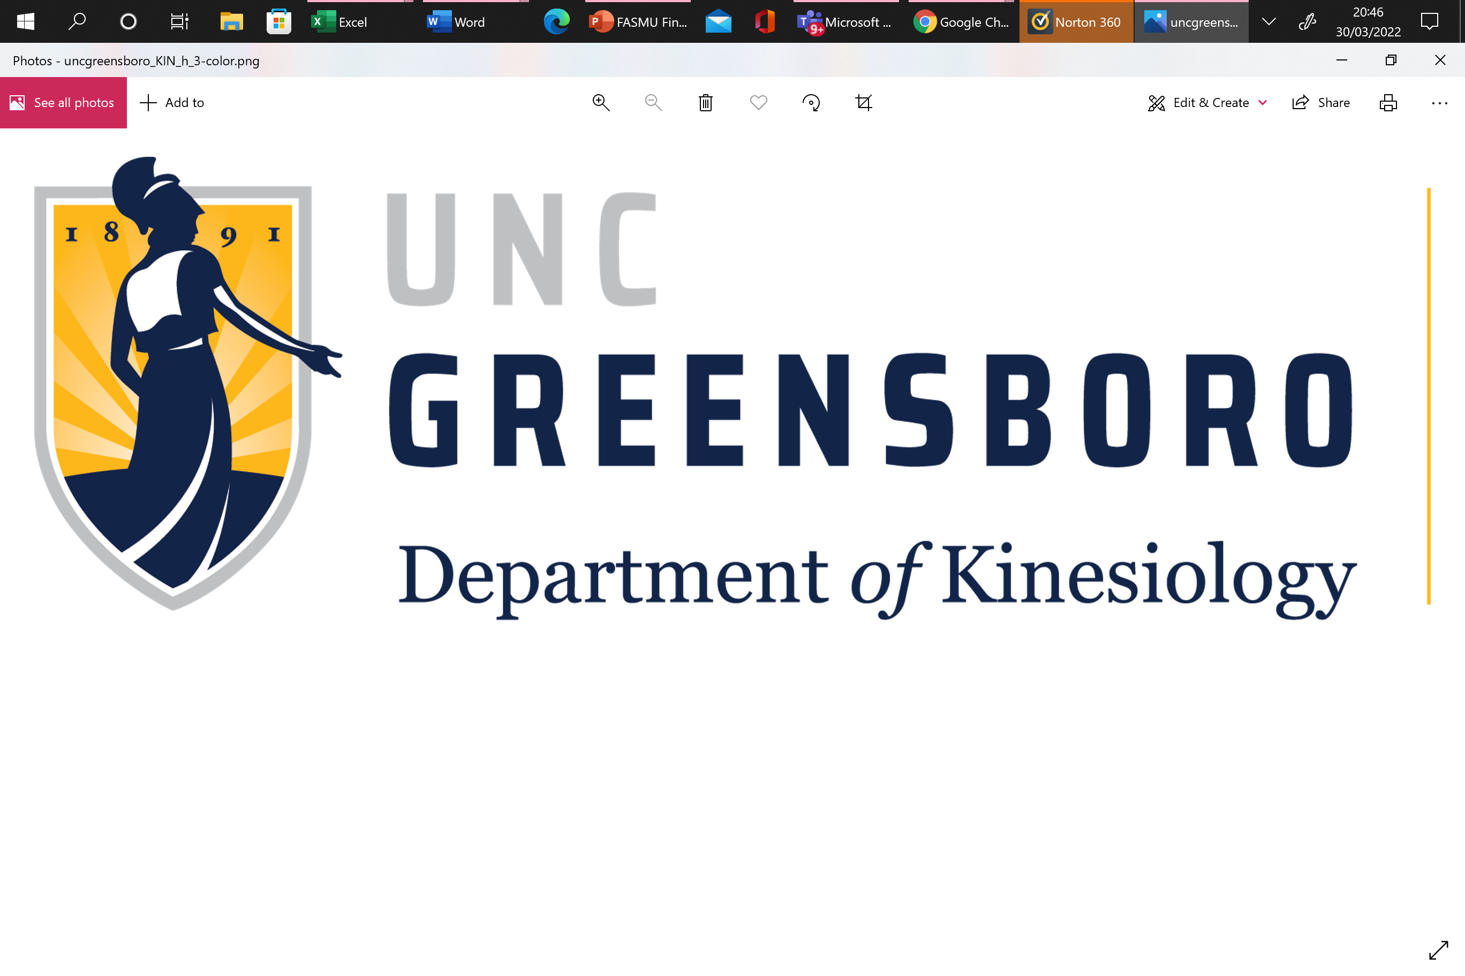Image resolution: width=1465 pixels, height=976 pixels.
Task: Open the Windows Start menu
Action: 26,22
